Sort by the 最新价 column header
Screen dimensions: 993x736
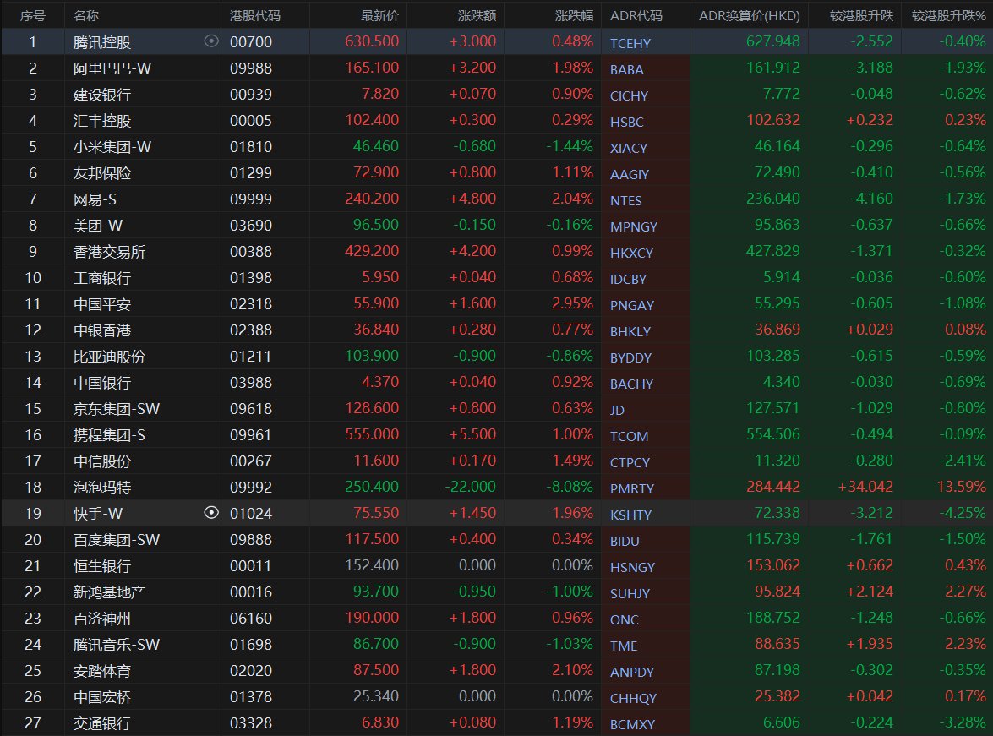click(379, 15)
